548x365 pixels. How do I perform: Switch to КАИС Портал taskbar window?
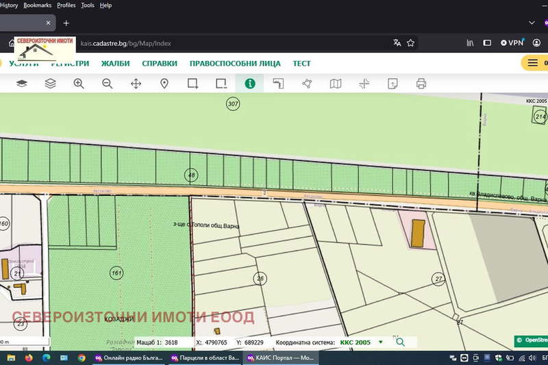[280, 357]
